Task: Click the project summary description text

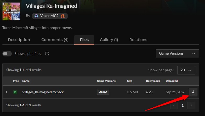Action: point(37,28)
